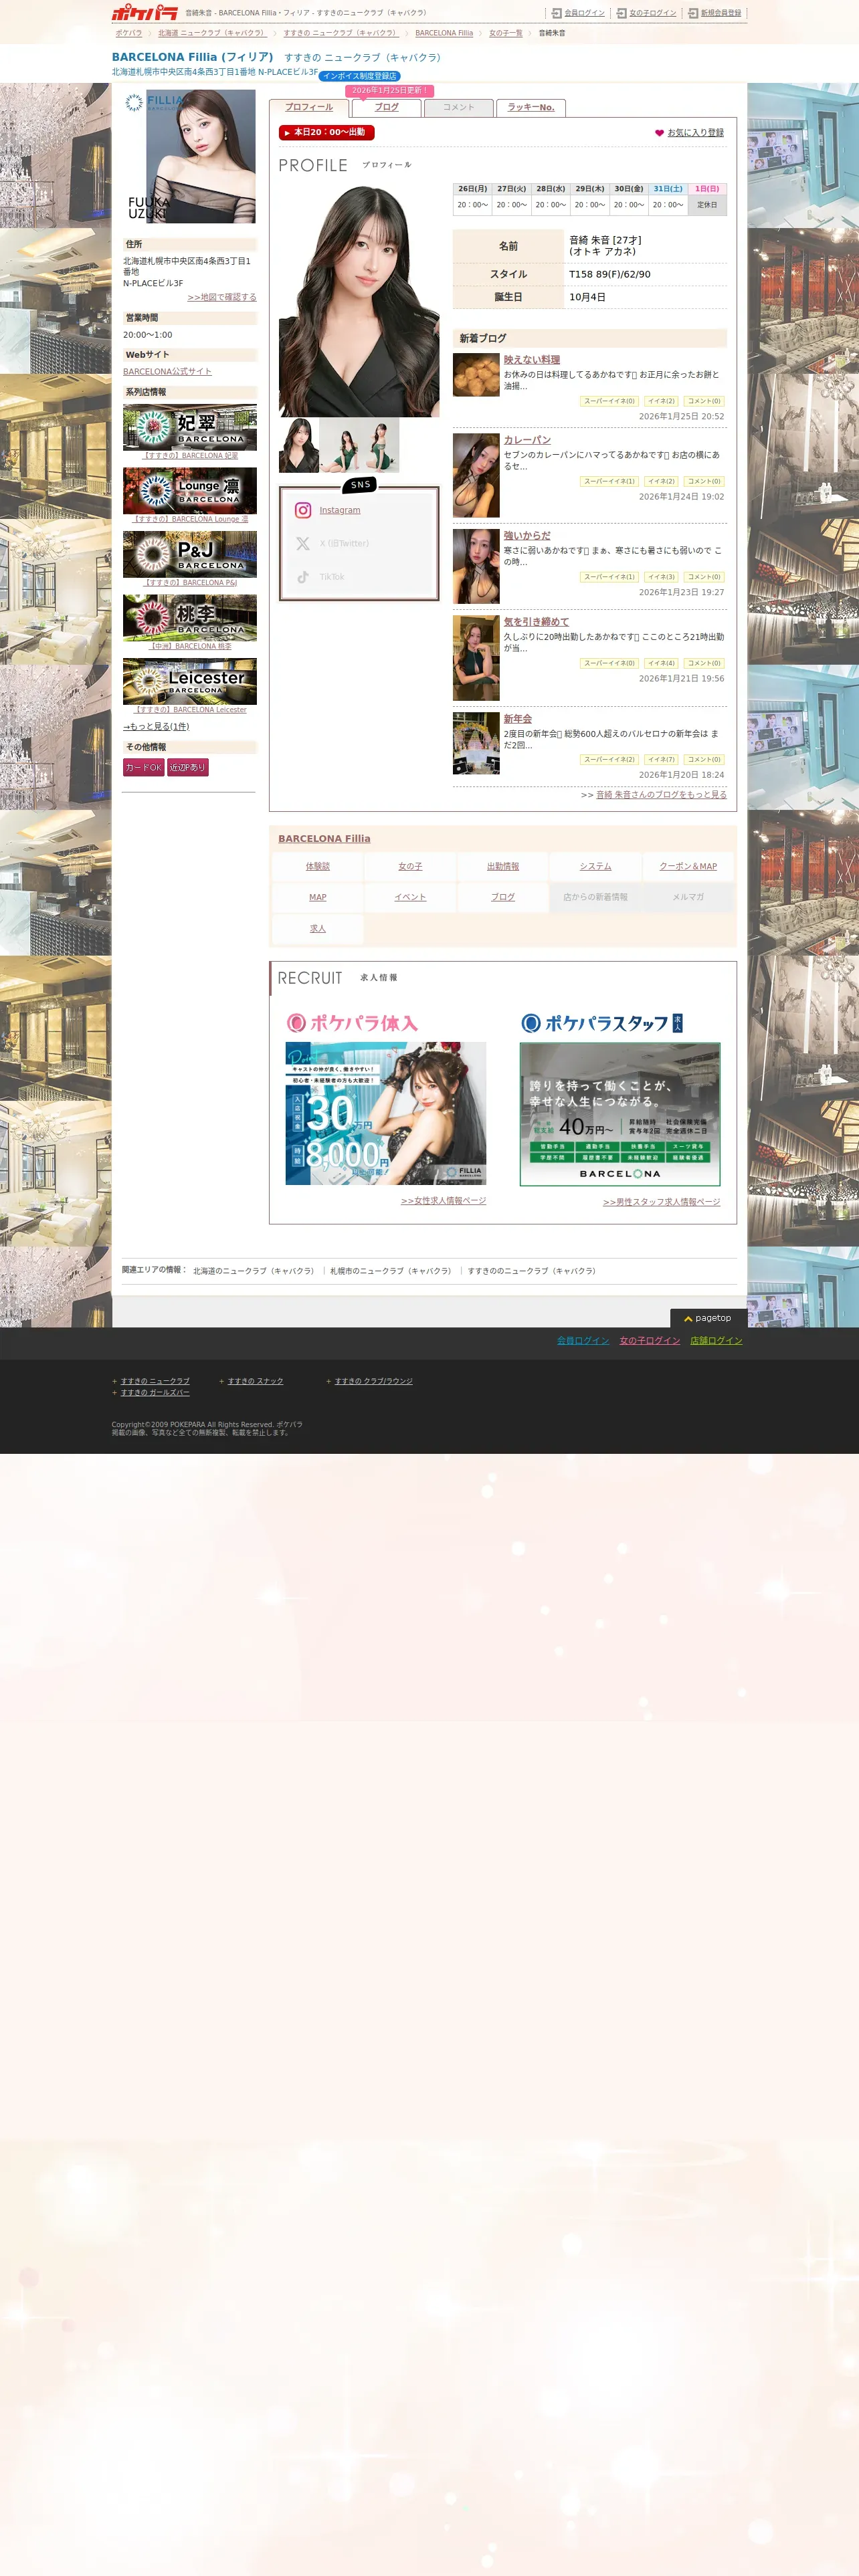Click the カードOK button
Viewport: 859px width, 2576px height.
pyautogui.click(x=144, y=768)
